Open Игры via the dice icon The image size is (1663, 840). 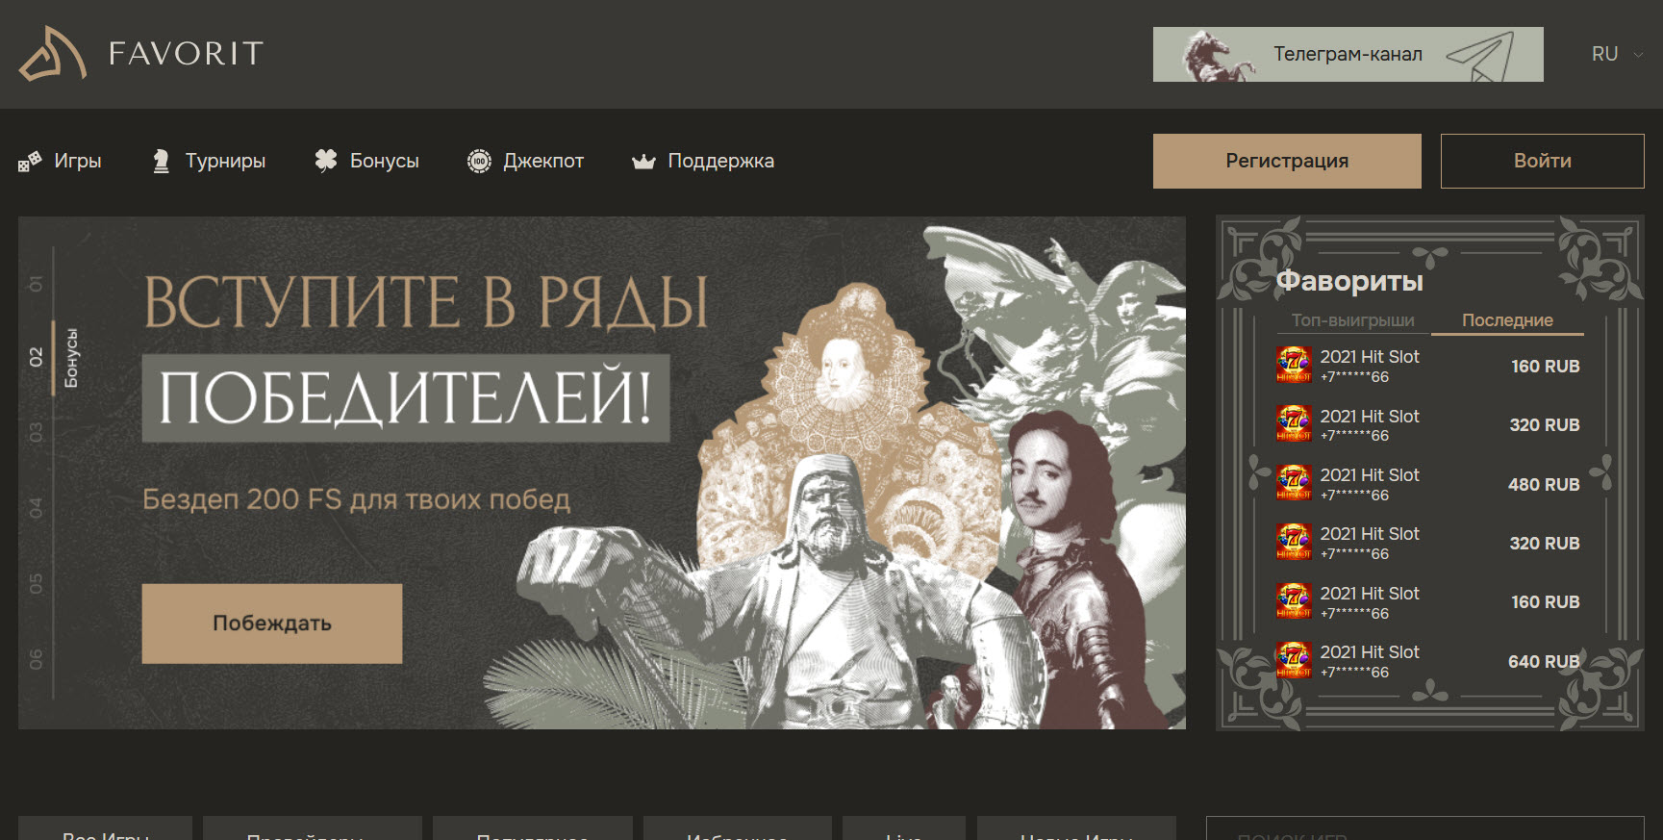pos(30,161)
